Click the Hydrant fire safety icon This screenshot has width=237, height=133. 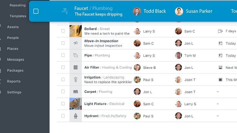pyautogui.click(x=76, y=116)
